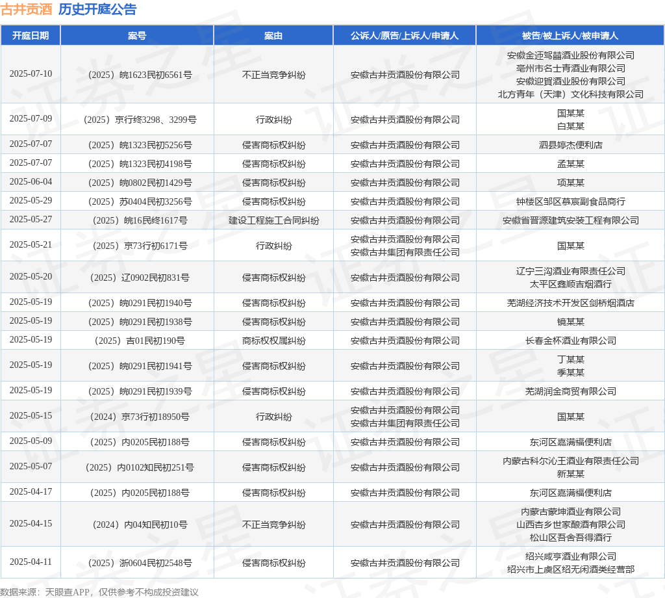This screenshot has height=598, width=665.
Task: Open case (2025)苏0404民初3256号
Action: click(x=140, y=201)
